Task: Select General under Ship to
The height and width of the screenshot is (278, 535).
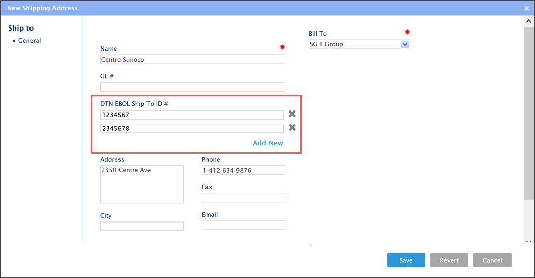Action: (x=29, y=41)
